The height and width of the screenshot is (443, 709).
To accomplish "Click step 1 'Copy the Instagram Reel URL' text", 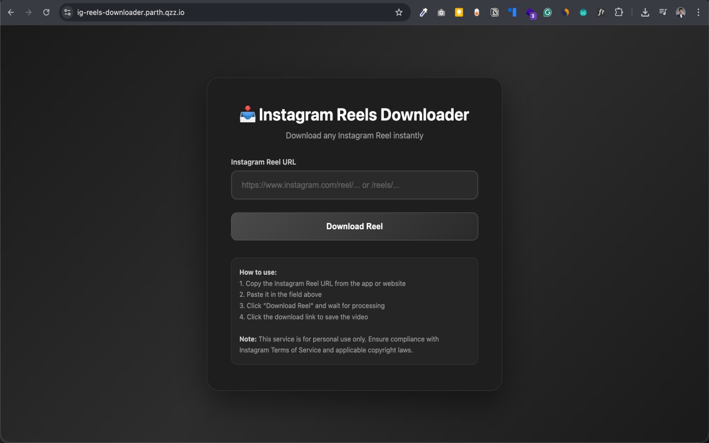I will coord(322,284).
